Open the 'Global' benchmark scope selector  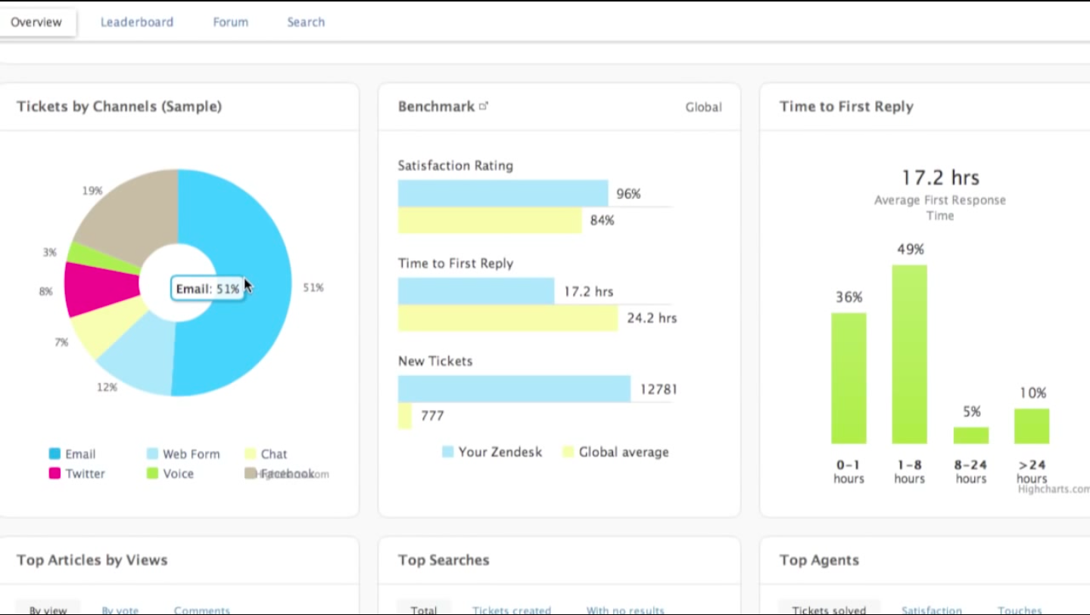click(704, 107)
